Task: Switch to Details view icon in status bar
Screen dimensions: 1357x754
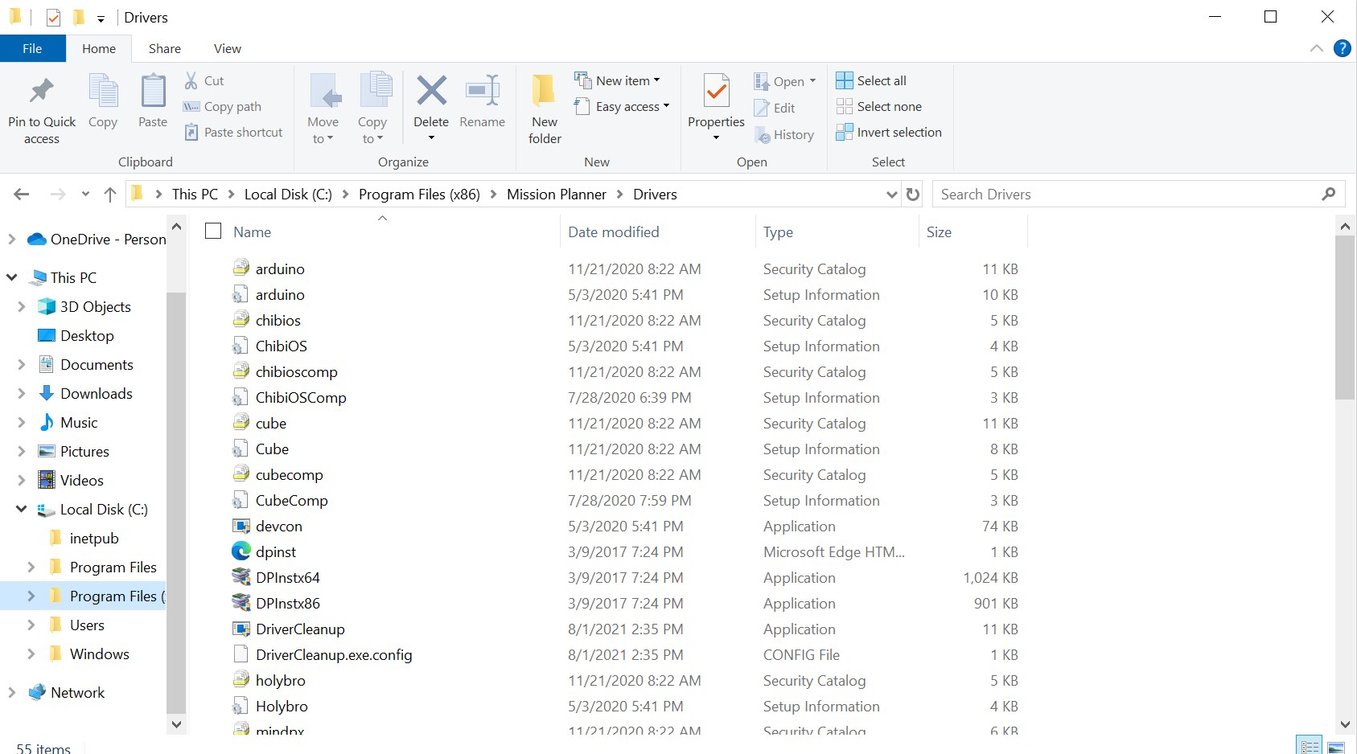Action: [1310, 745]
